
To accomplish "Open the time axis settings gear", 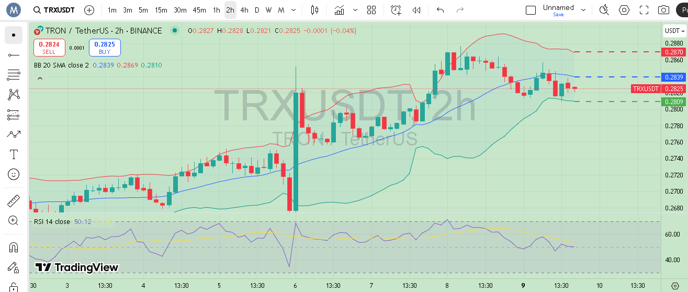I will tap(674, 285).
